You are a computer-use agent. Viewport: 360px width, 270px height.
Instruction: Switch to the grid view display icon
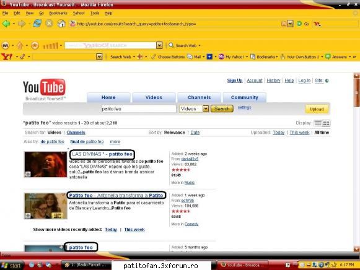tap(327, 123)
